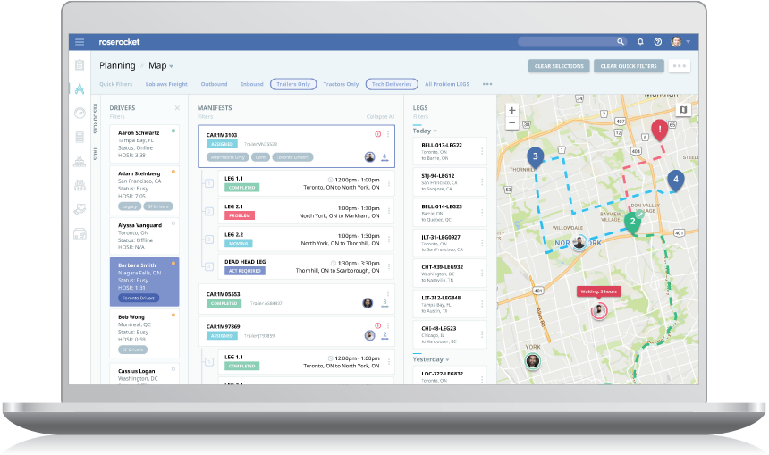This screenshot has height=455, width=769.
Task: Click the red alert map pin
Action: click(x=660, y=131)
